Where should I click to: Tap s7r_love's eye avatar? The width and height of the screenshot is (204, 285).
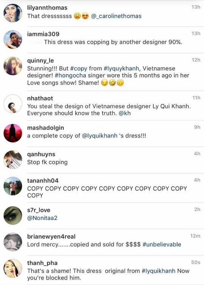pos(13,215)
